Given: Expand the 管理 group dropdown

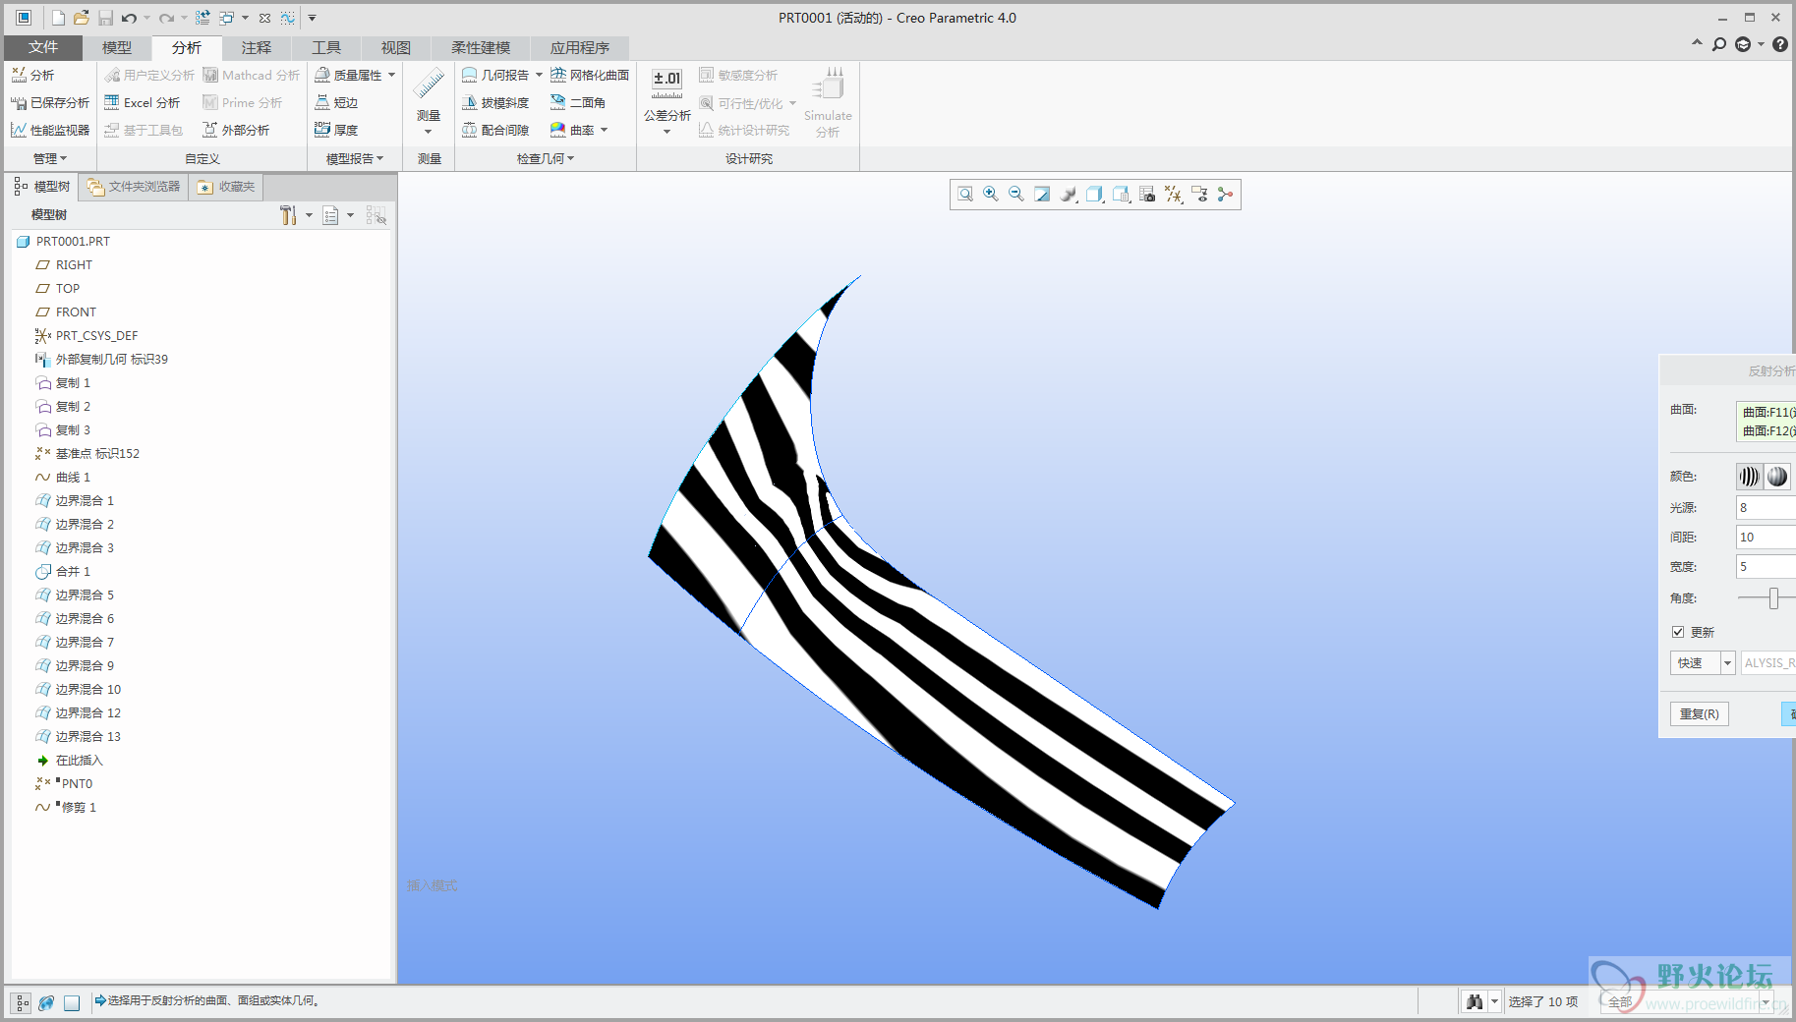Looking at the screenshot, I should [50, 158].
